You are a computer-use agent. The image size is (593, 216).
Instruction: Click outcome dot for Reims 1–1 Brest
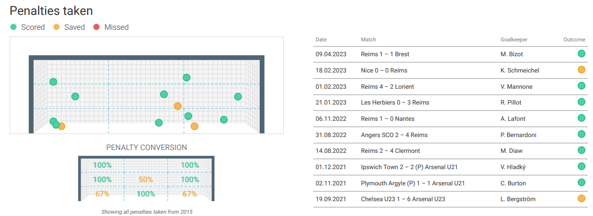coord(581,54)
